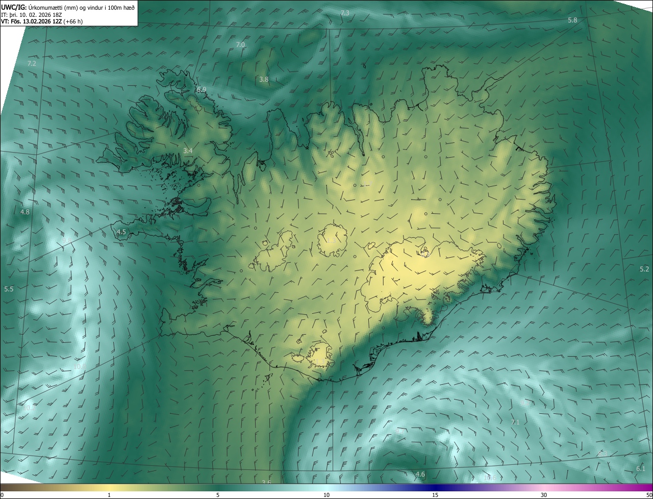Click the map value label '5.5'
The width and height of the screenshot is (653, 499).
(9, 289)
